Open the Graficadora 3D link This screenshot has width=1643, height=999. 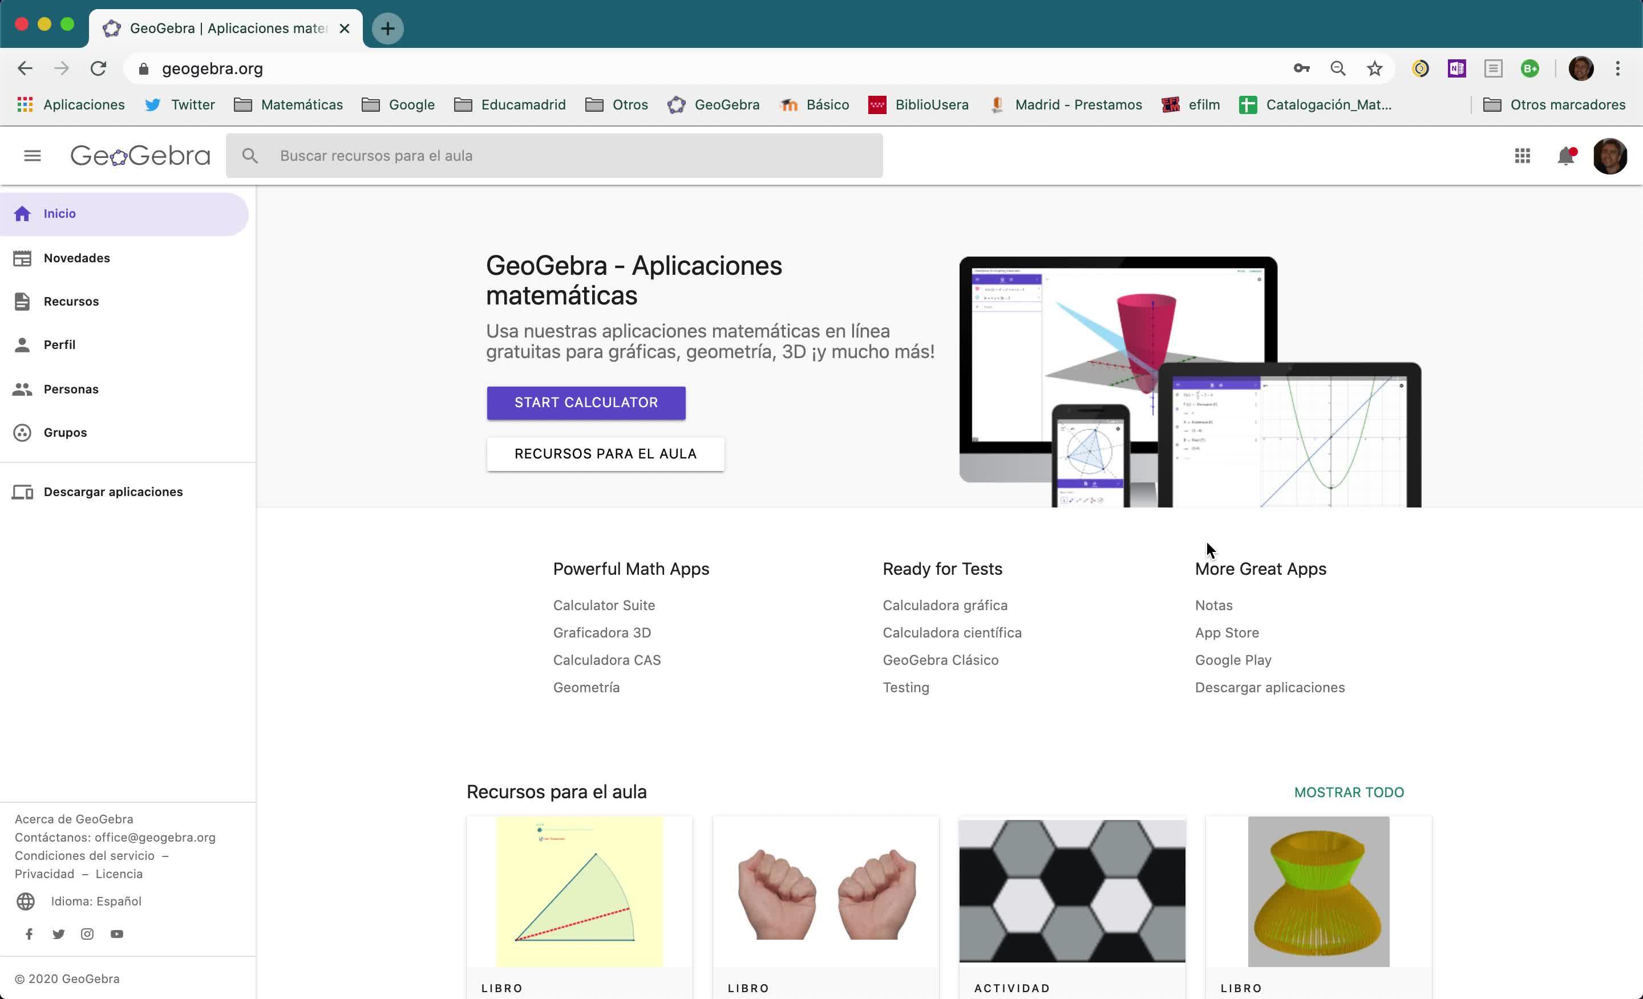point(601,632)
